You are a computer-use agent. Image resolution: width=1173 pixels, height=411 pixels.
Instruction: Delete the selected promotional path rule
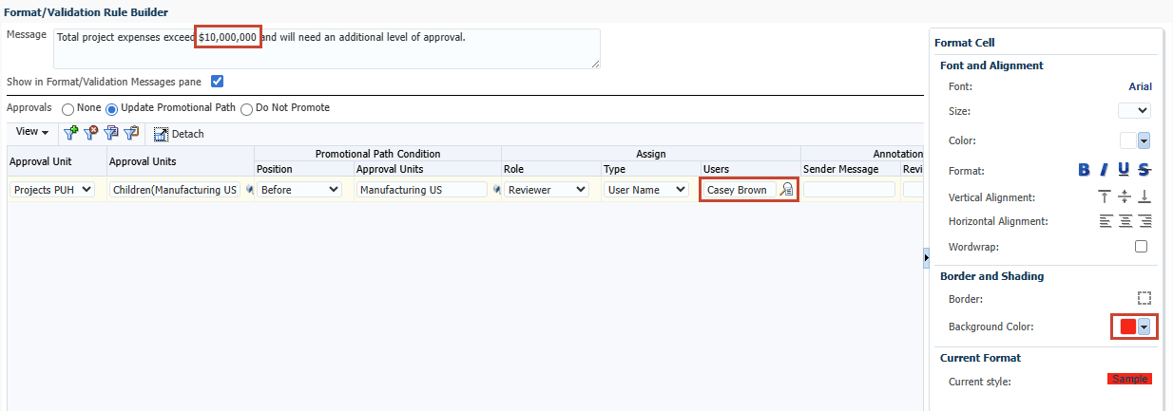point(92,133)
